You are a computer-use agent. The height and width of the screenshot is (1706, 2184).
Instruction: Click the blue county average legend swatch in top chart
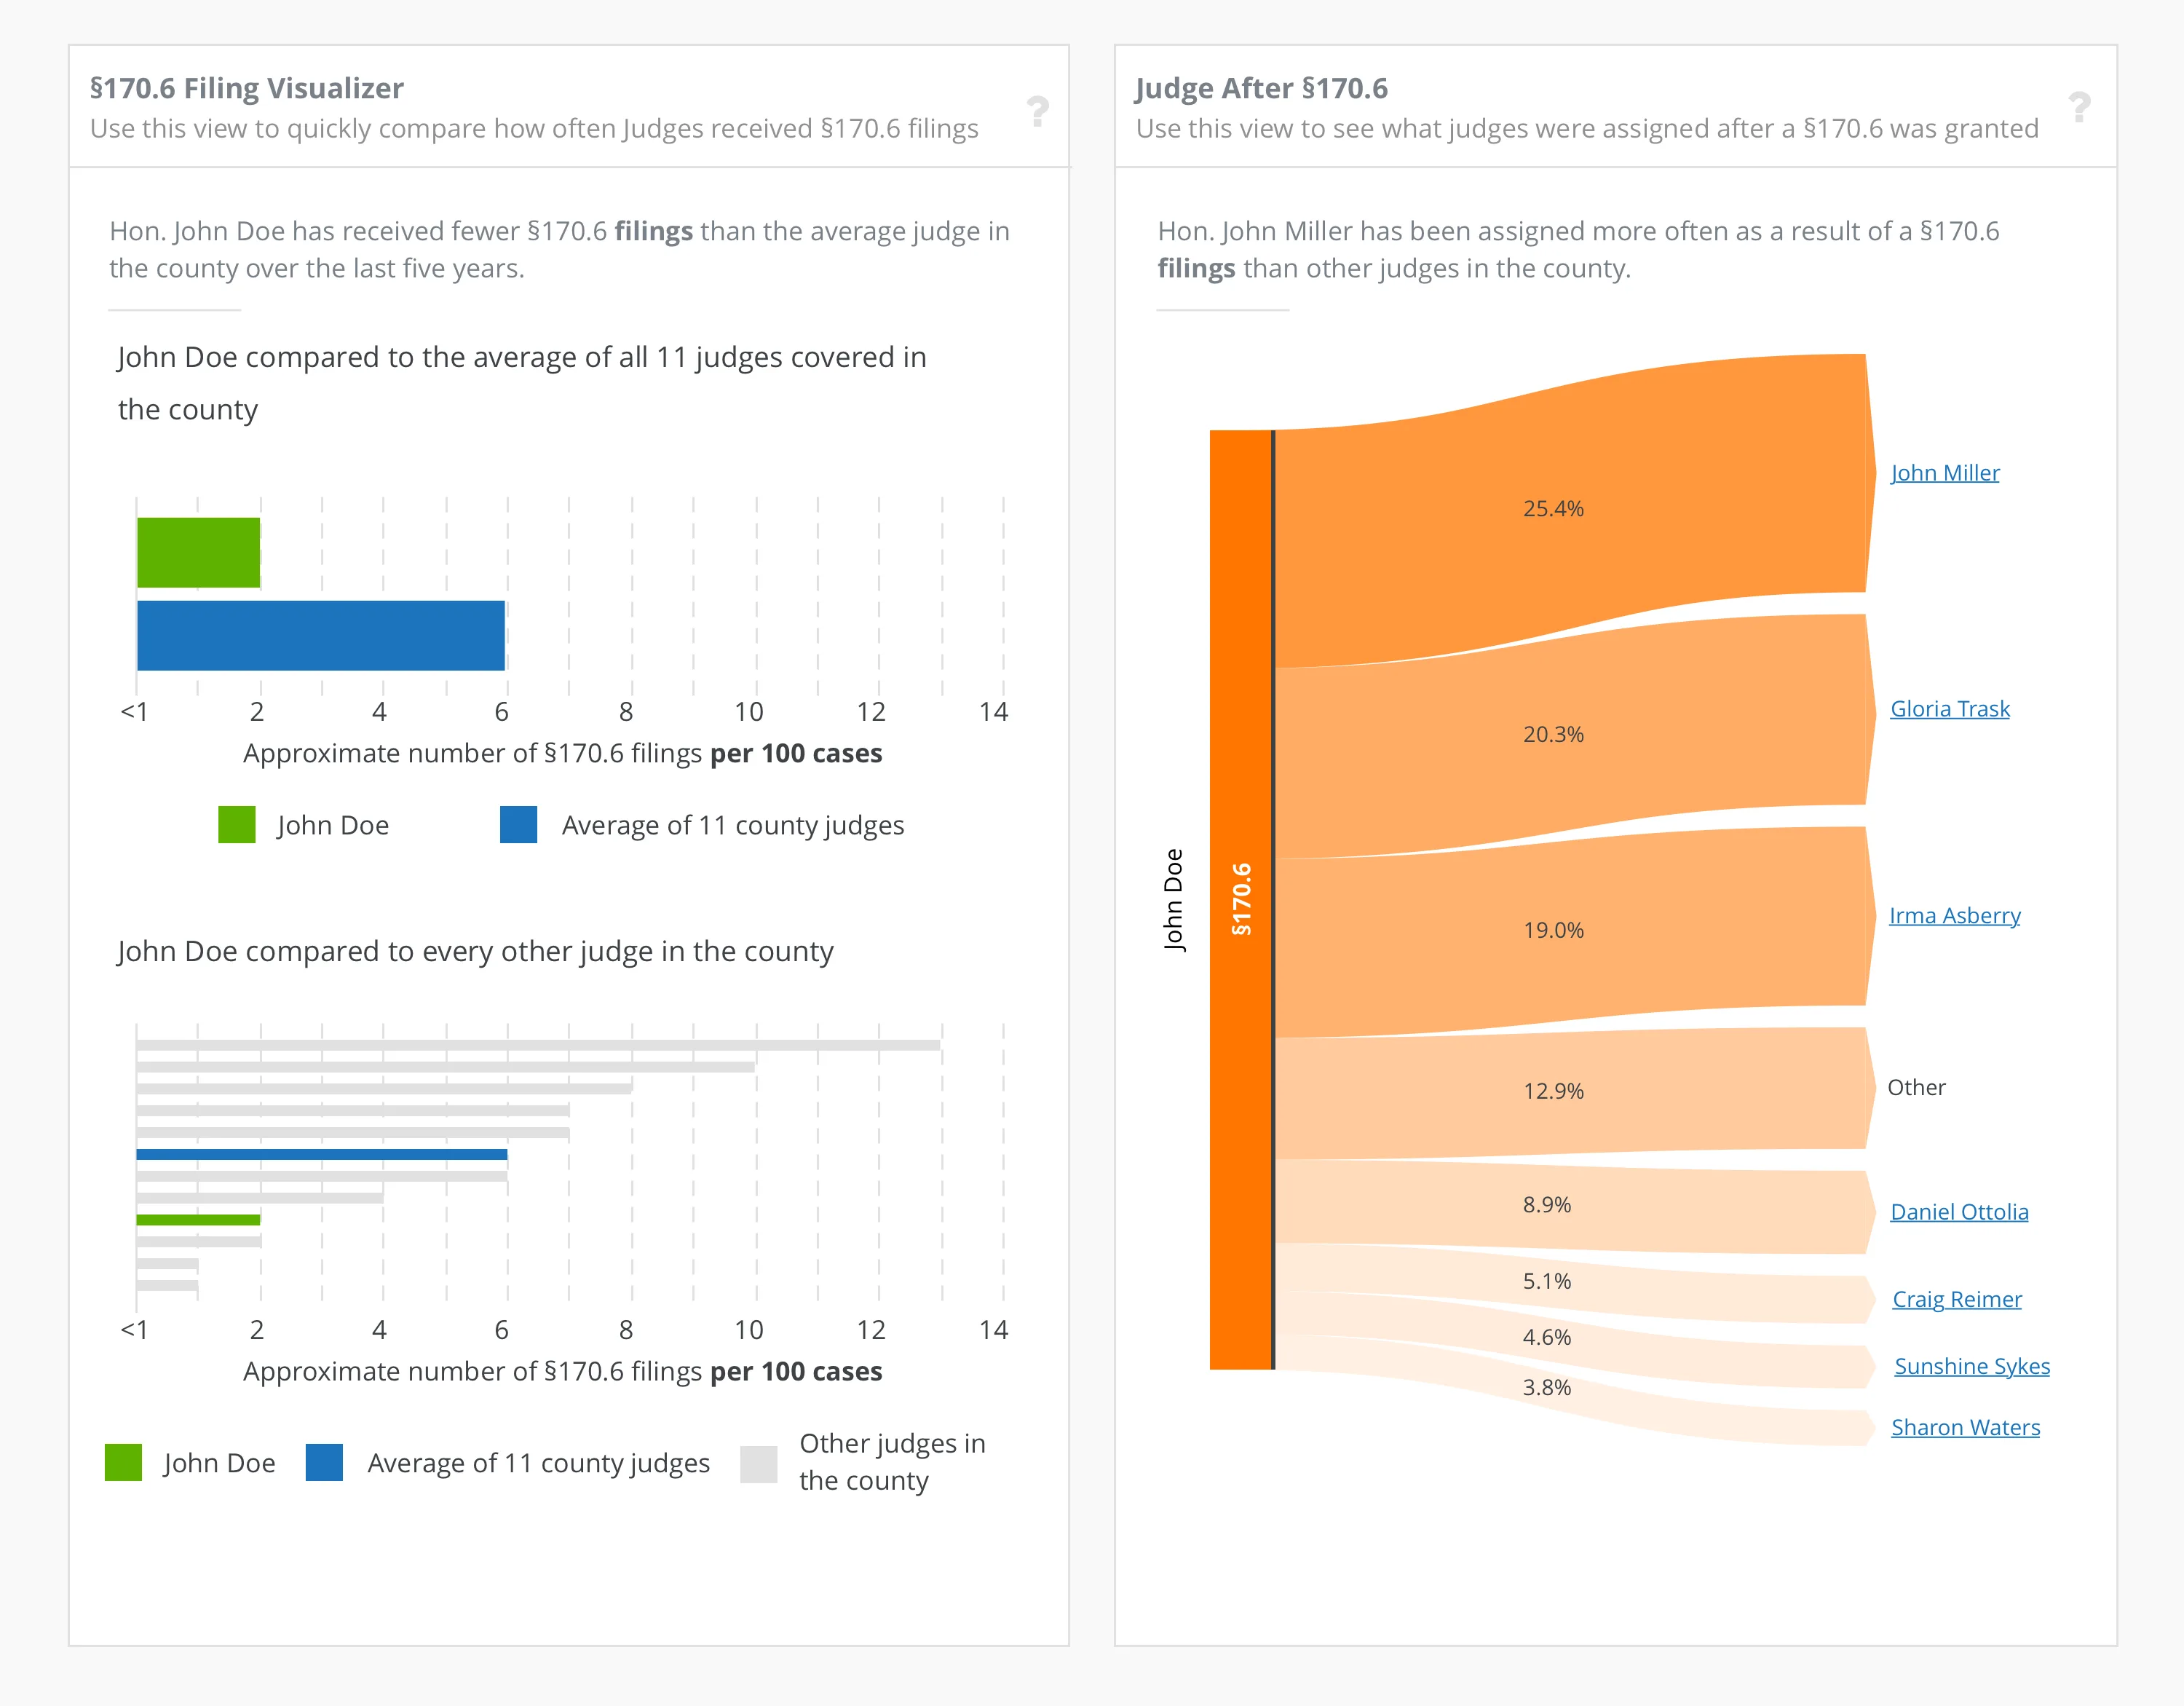(x=518, y=825)
